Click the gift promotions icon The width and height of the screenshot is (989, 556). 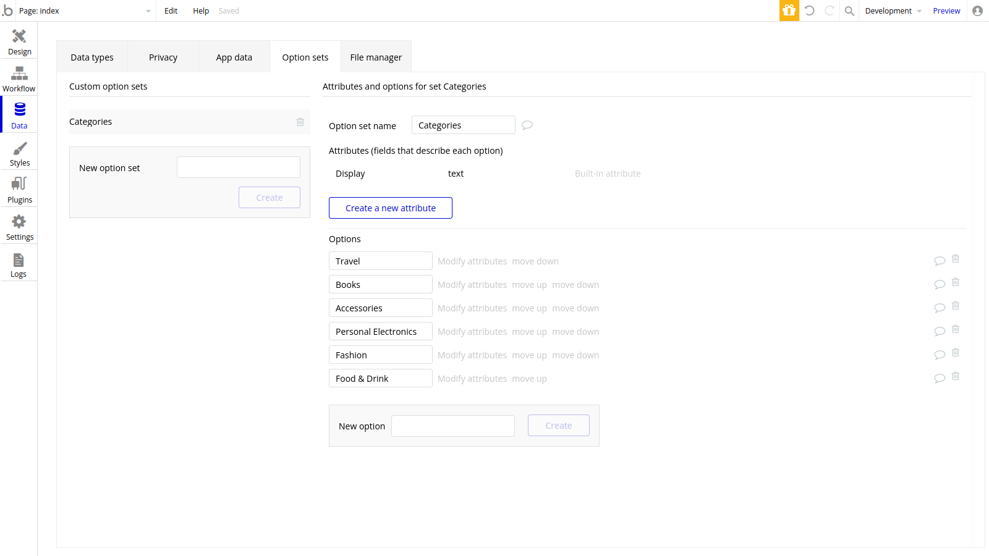pos(789,11)
